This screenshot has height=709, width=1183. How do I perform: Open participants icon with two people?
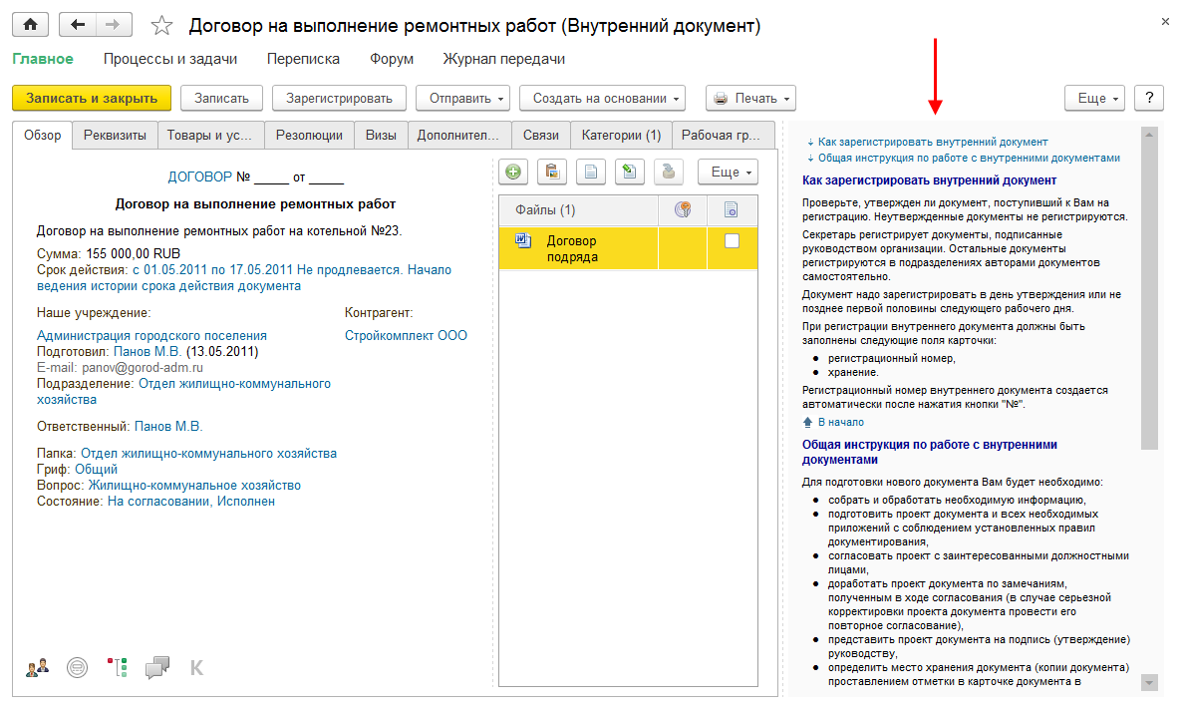[38, 667]
